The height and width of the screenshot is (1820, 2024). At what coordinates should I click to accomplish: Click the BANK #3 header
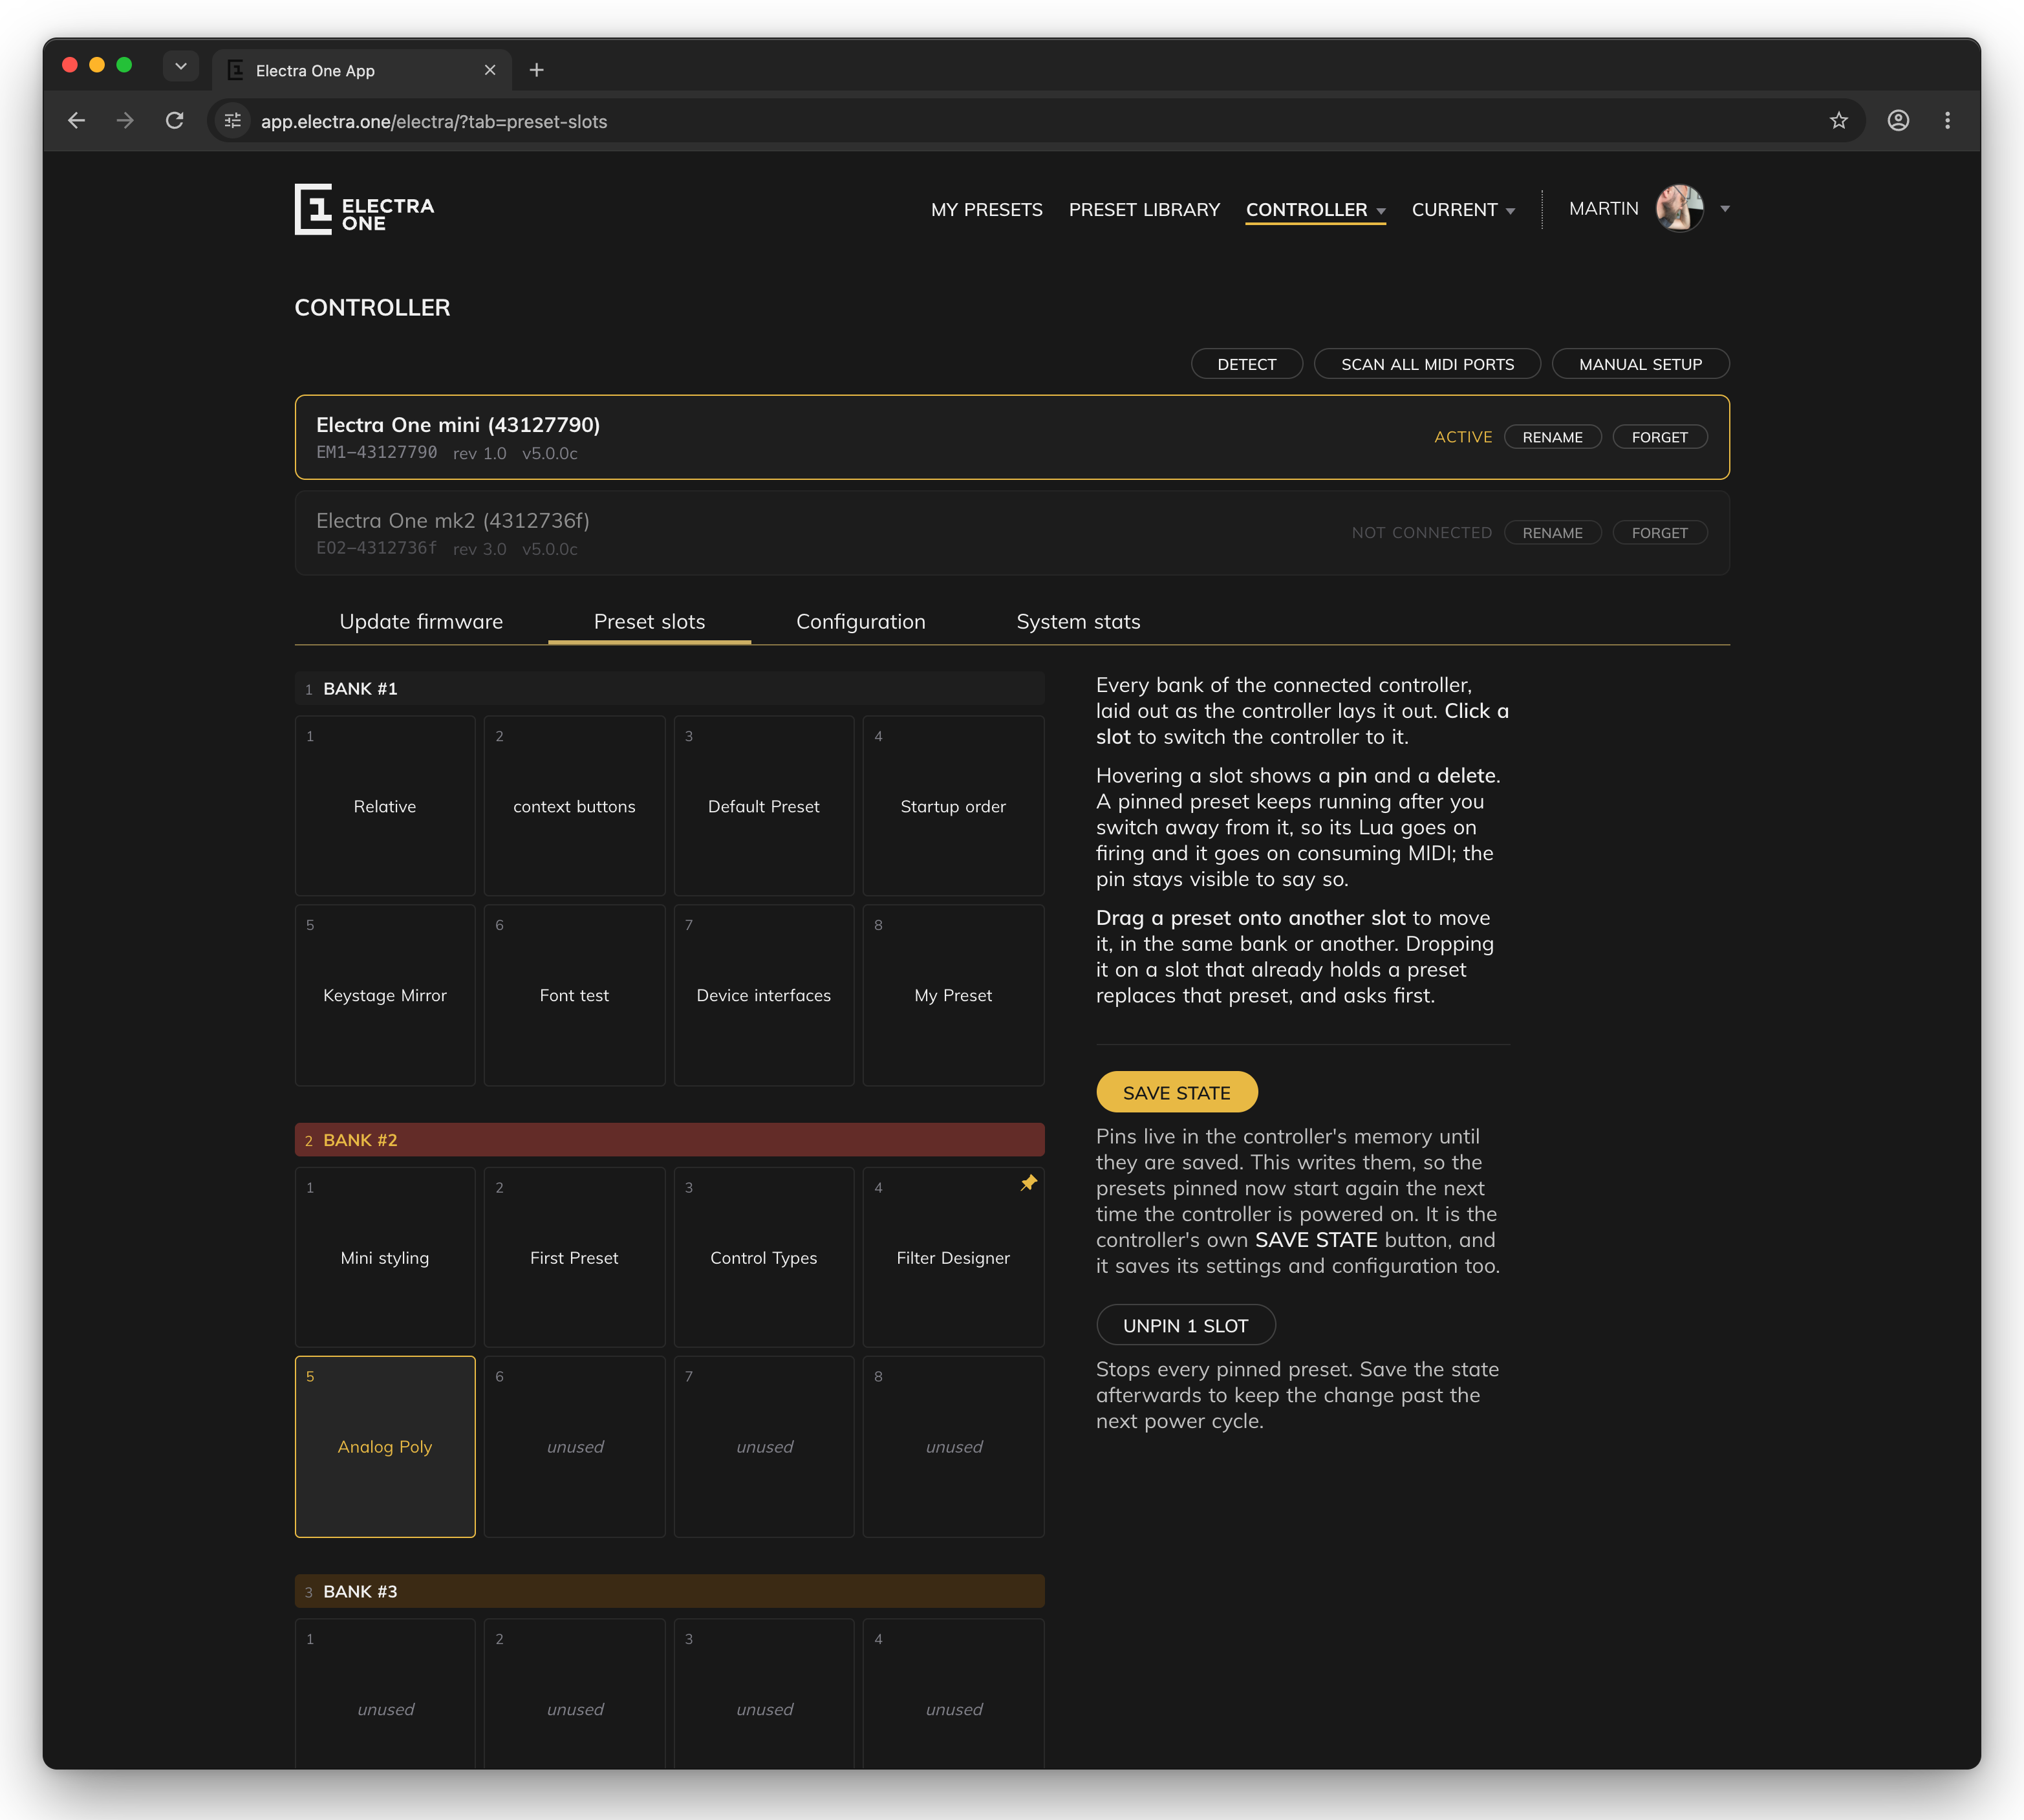pos(669,1591)
